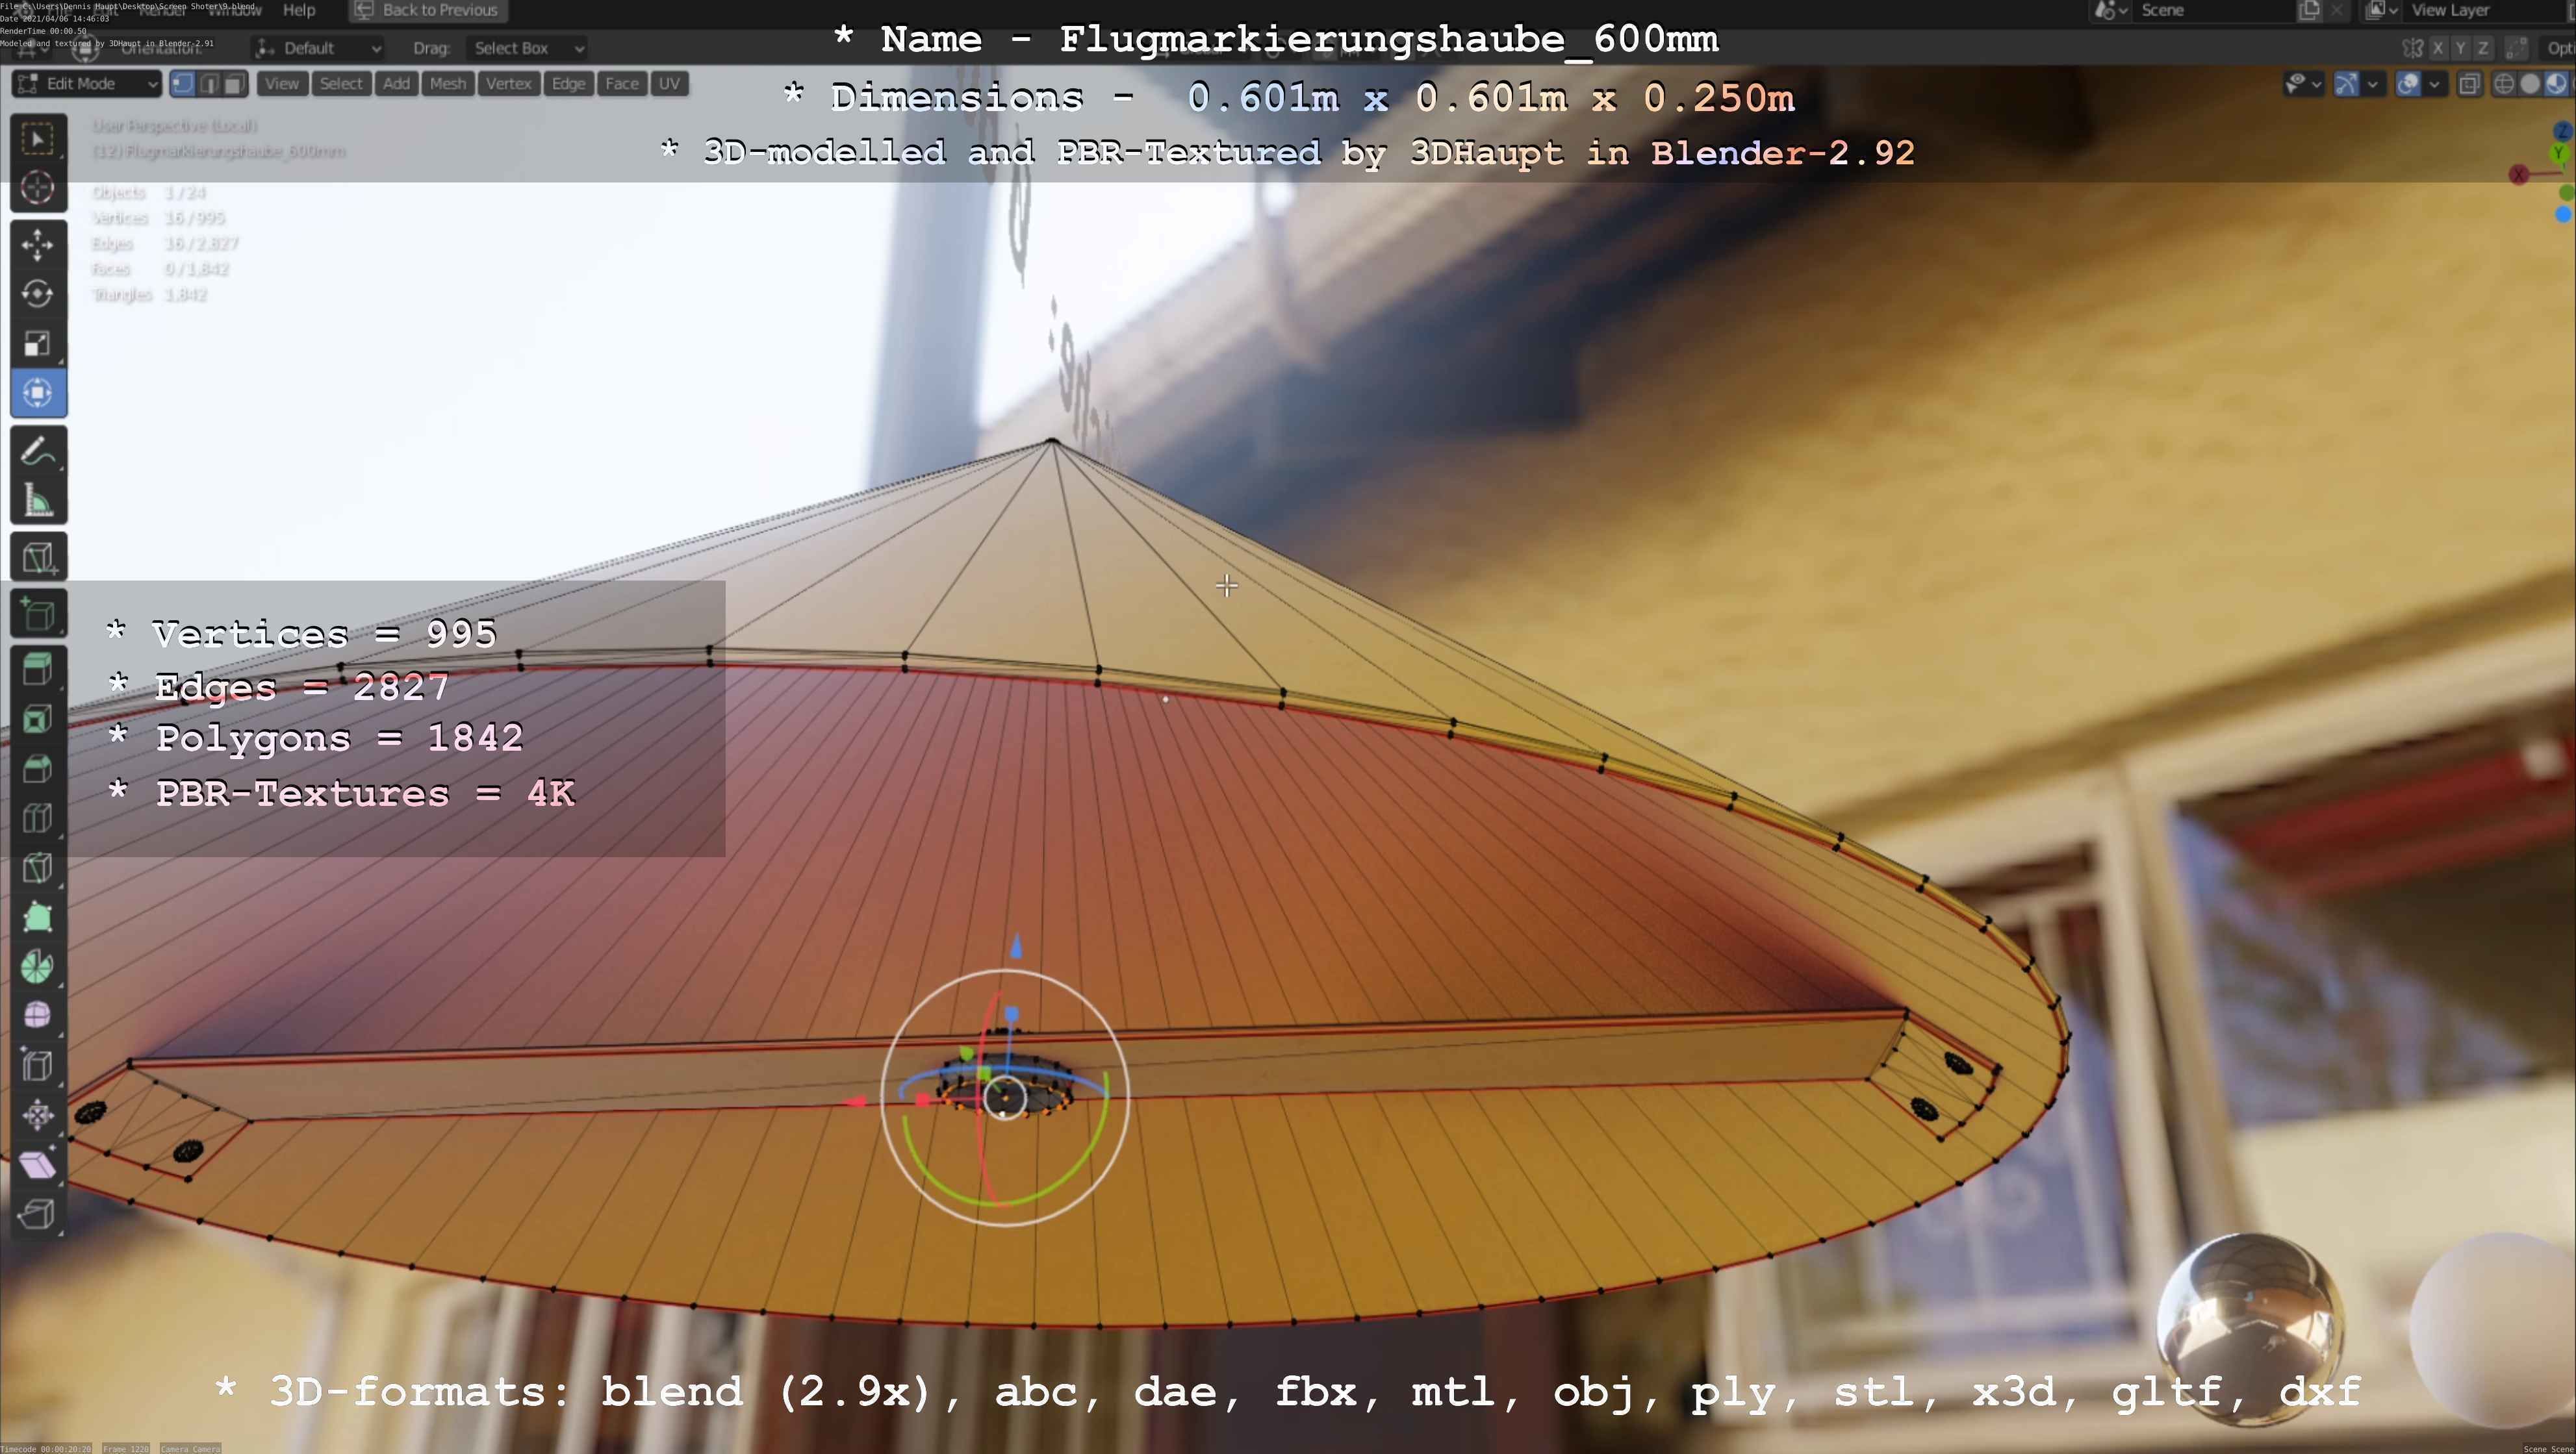The width and height of the screenshot is (2576, 1454).
Task: Toggle viewport gizmos visibility
Action: pos(2347,84)
